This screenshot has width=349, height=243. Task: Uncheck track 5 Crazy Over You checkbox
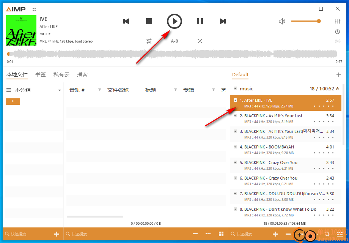(235, 163)
